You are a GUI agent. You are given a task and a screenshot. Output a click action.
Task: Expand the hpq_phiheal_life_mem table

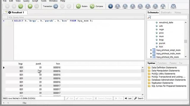point(151,57)
